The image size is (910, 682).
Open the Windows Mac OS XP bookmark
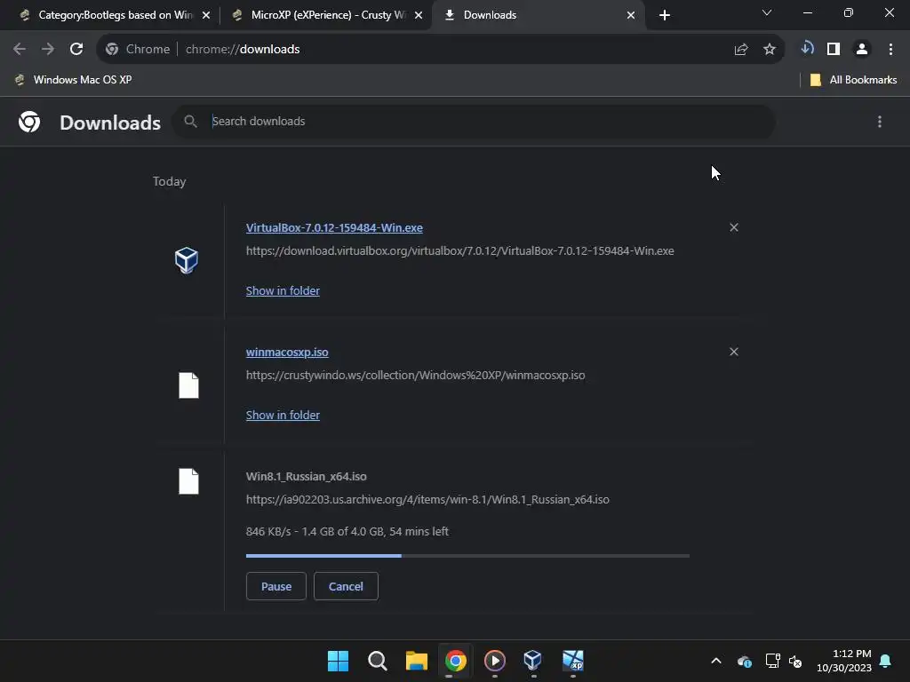[x=74, y=80]
